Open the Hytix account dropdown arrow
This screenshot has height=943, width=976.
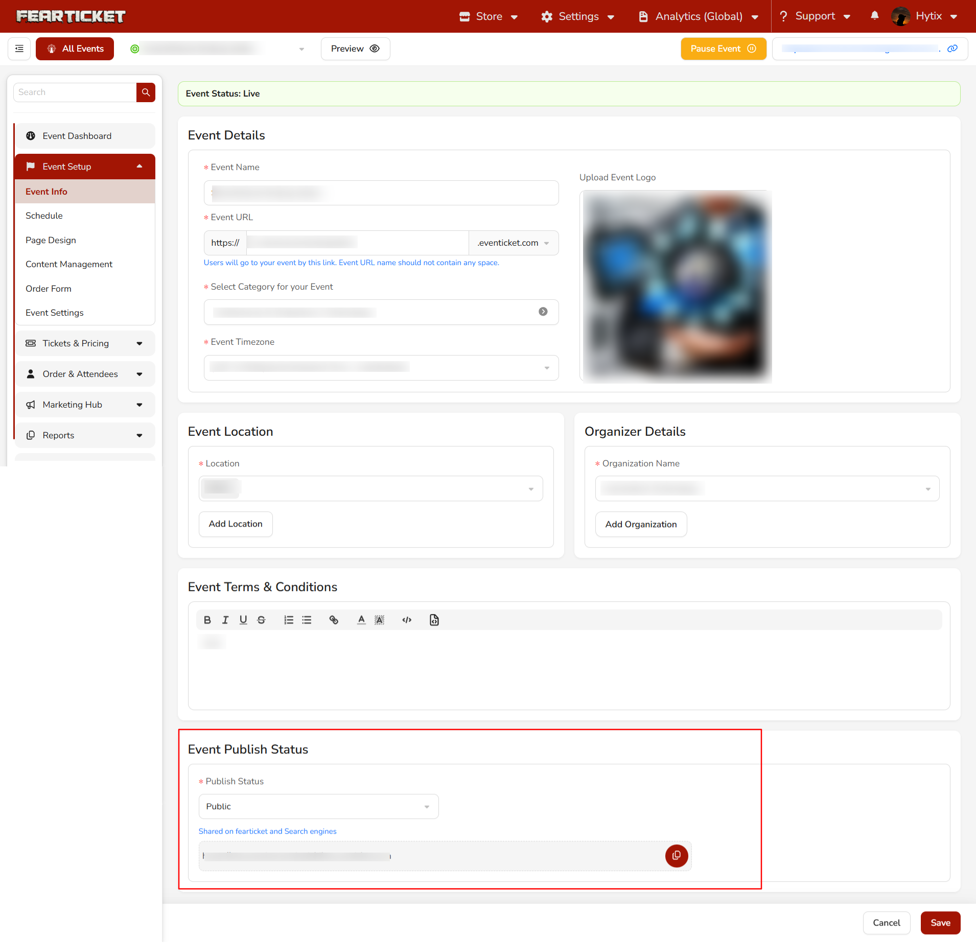click(x=954, y=17)
